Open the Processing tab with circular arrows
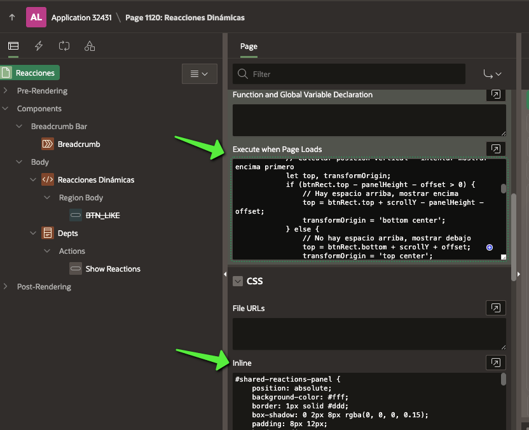 point(64,46)
